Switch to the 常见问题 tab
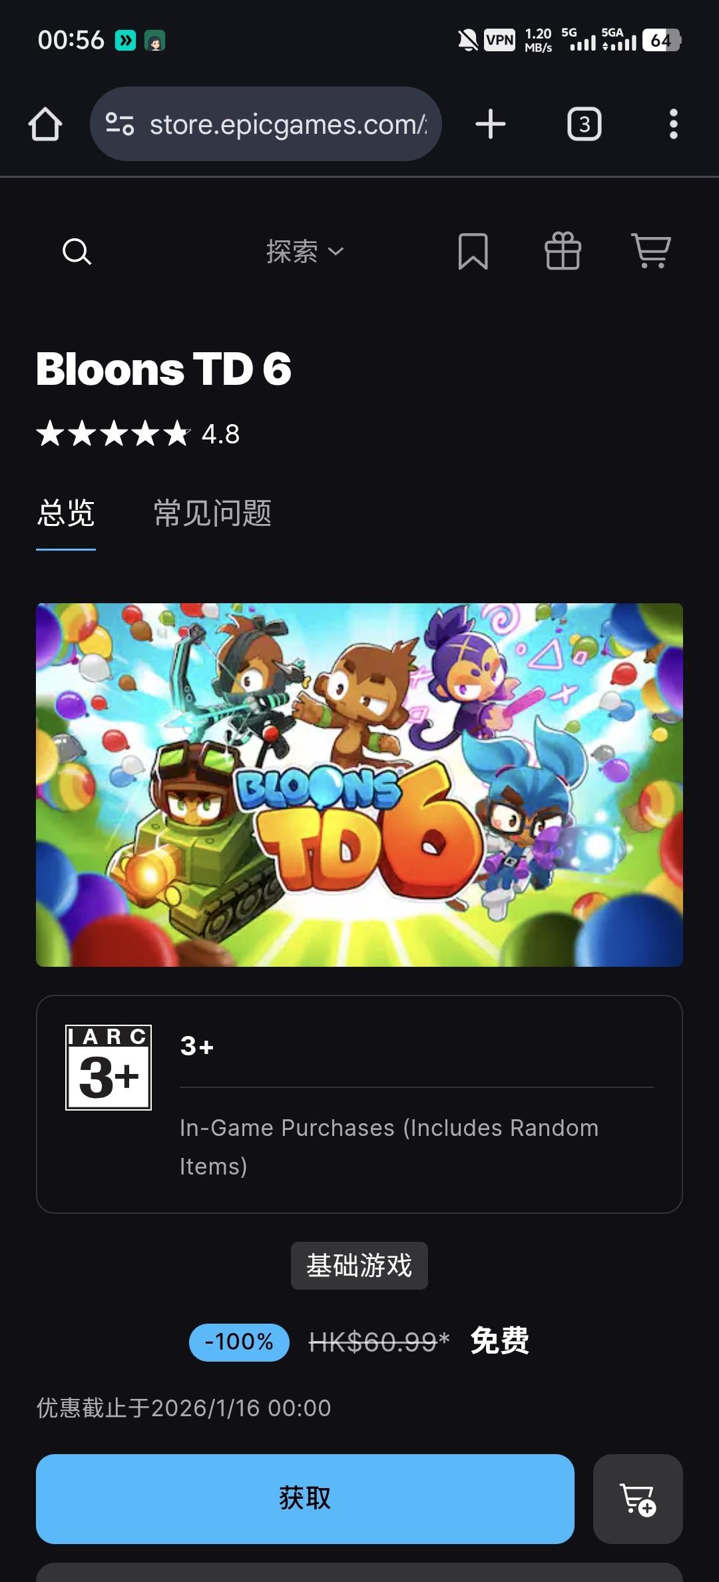 point(213,514)
